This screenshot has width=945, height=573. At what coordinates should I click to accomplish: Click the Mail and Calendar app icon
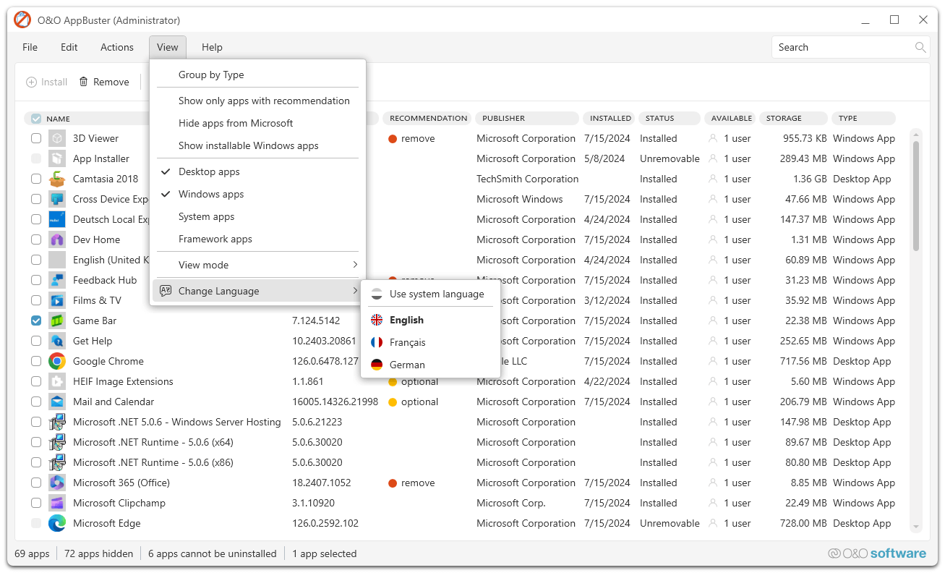57,402
